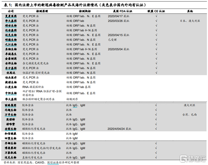The height and width of the screenshot is (165, 208).
Task: Select 联合探针锚定聚合测序法 method text
Action: (x=38, y=99)
